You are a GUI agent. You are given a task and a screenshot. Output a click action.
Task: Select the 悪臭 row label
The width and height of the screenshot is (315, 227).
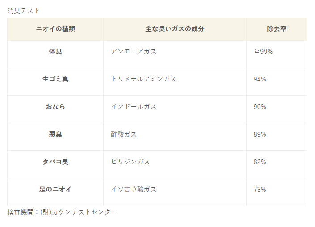coord(55,134)
